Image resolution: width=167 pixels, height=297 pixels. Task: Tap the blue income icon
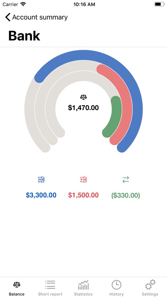click(41, 179)
